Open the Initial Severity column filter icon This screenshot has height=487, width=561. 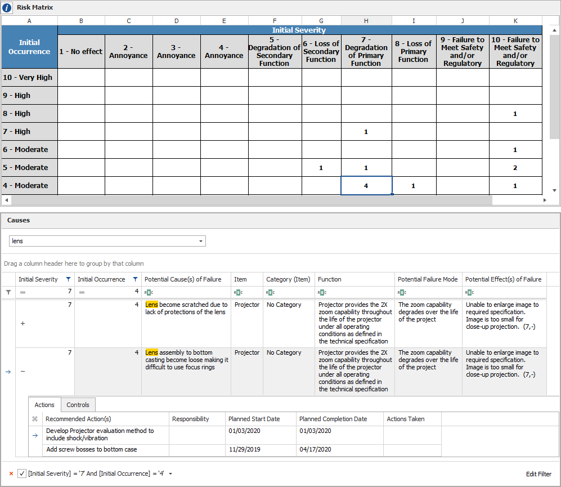[68, 279]
